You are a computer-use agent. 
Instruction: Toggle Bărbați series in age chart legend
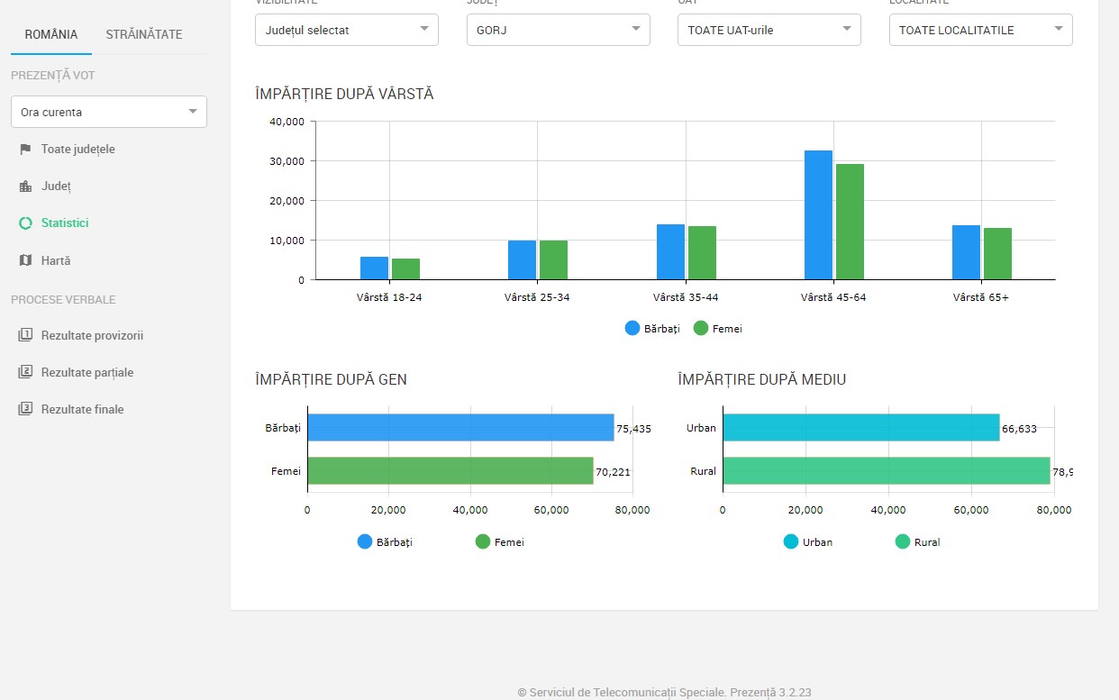(652, 329)
